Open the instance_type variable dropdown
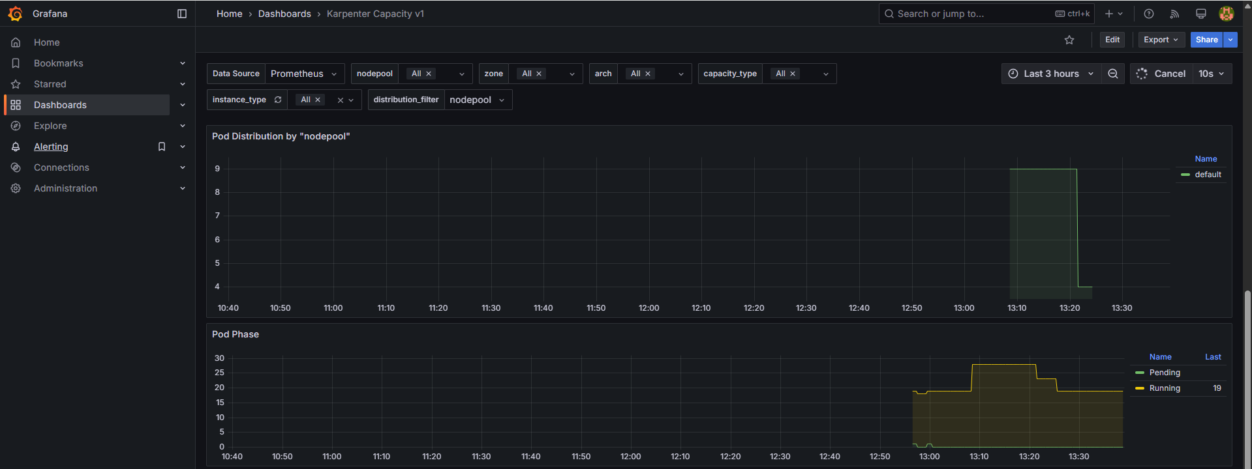The width and height of the screenshot is (1252, 469). coord(351,100)
